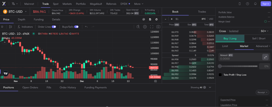The width and height of the screenshot is (272, 107).
Task: Click the green market status dot
Action: pyautogui.click(x=33, y=34)
